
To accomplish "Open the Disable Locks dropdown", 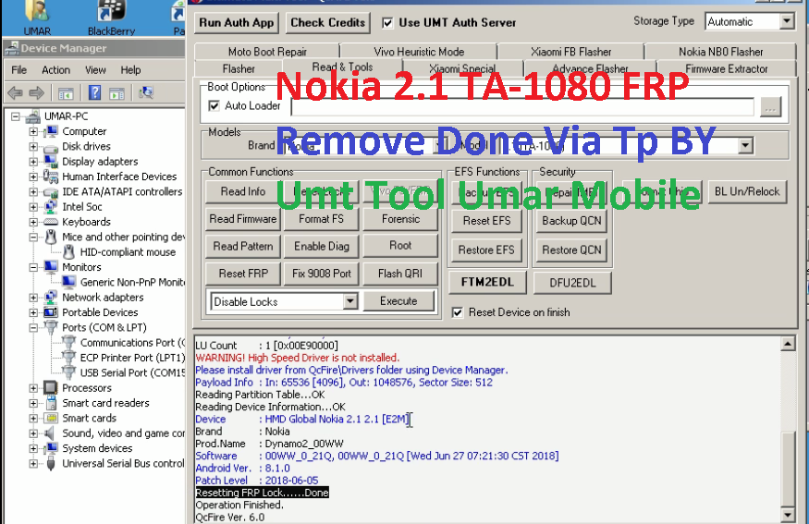I will [x=349, y=301].
